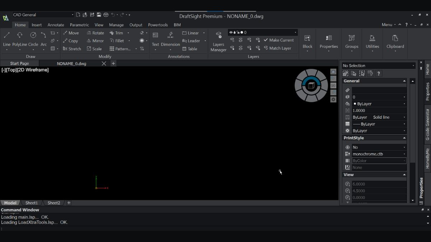Switch to the Sheet1 layout tab
Screen dimensions: 431x242
click(32, 203)
